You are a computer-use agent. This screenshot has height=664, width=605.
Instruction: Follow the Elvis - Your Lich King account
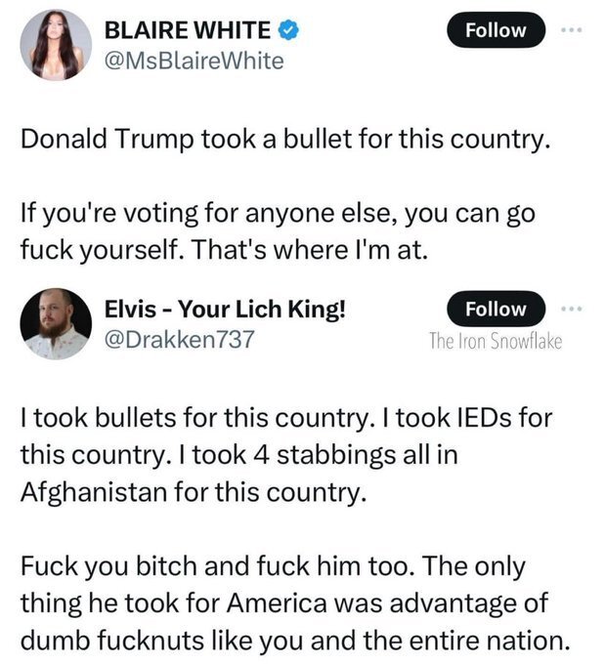click(496, 310)
